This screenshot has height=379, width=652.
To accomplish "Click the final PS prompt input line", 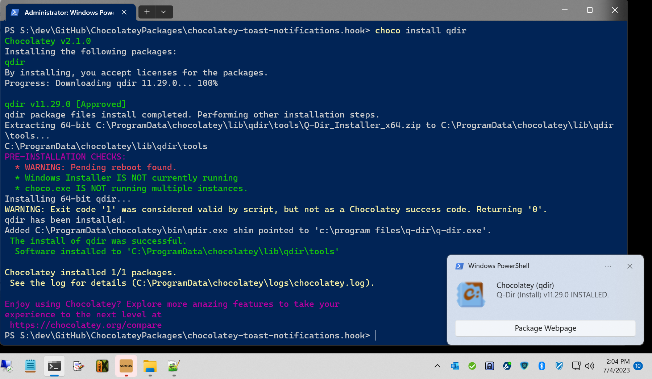I will tap(190, 335).
